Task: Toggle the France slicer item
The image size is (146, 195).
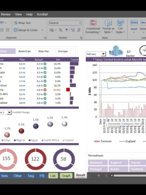Action: [x=138, y=163]
